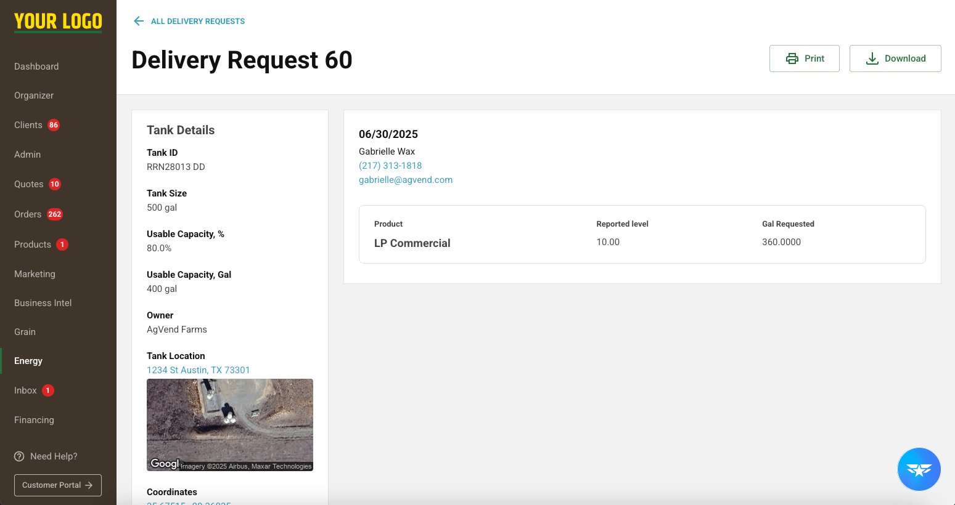Click the back arrow icon

tap(139, 21)
